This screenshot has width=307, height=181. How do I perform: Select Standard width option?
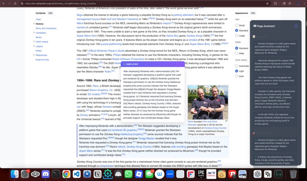tap(237, 48)
